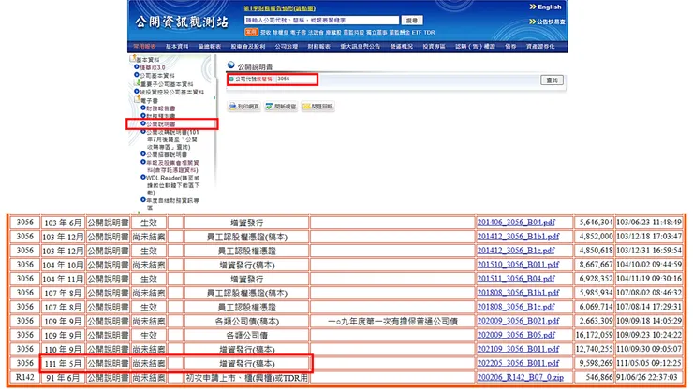Image resolution: width=693 pixels, height=389 pixels.
Task: Click the bullet icon beside 公開招募說明書
Action: point(143,154)
